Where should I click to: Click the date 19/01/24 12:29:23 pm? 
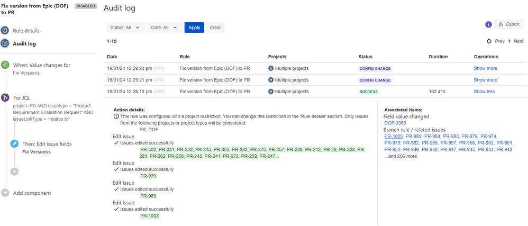(x=129, y=68)
